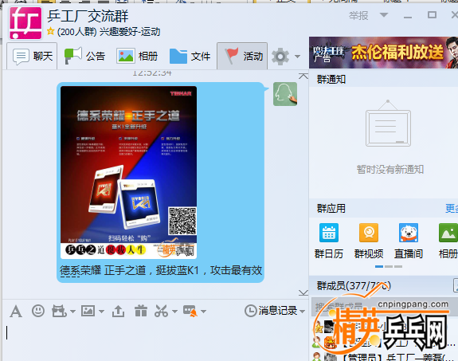Image resolution: width=458 pixels, height=361 pixels.
Task: Click the send picture icon
Action: (88, 311)
